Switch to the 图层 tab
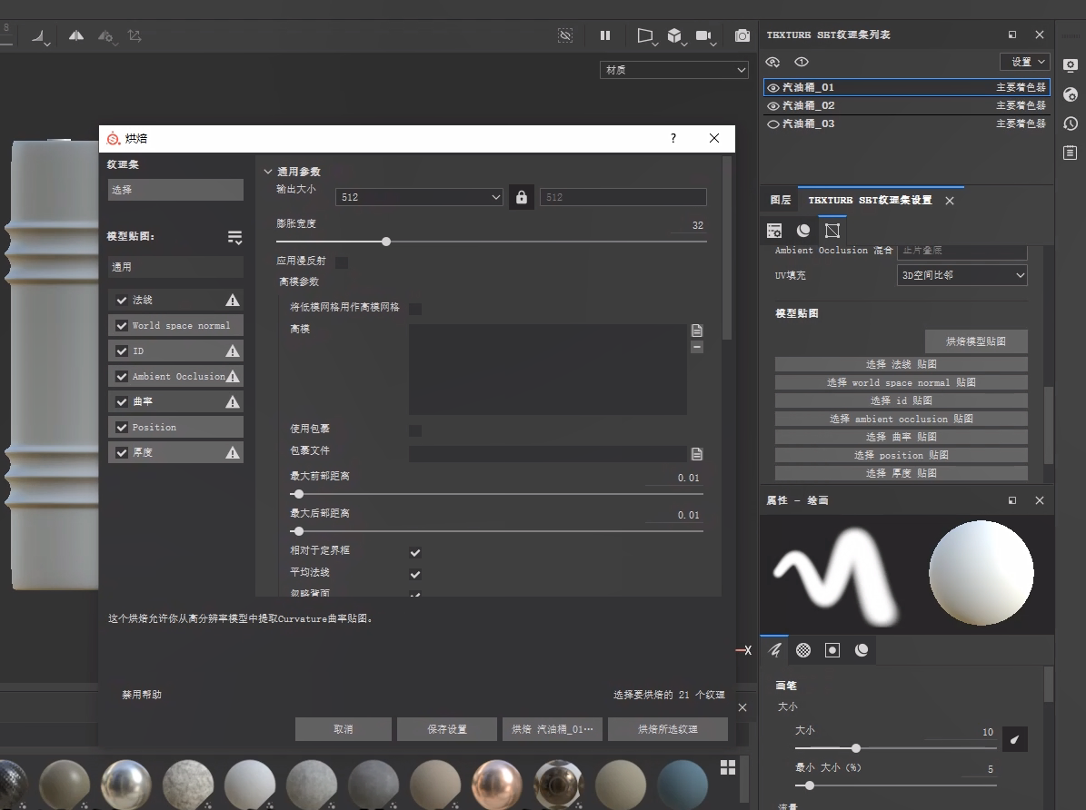Viewport: 1086px width, 810px height. click(x=781, y=200)
